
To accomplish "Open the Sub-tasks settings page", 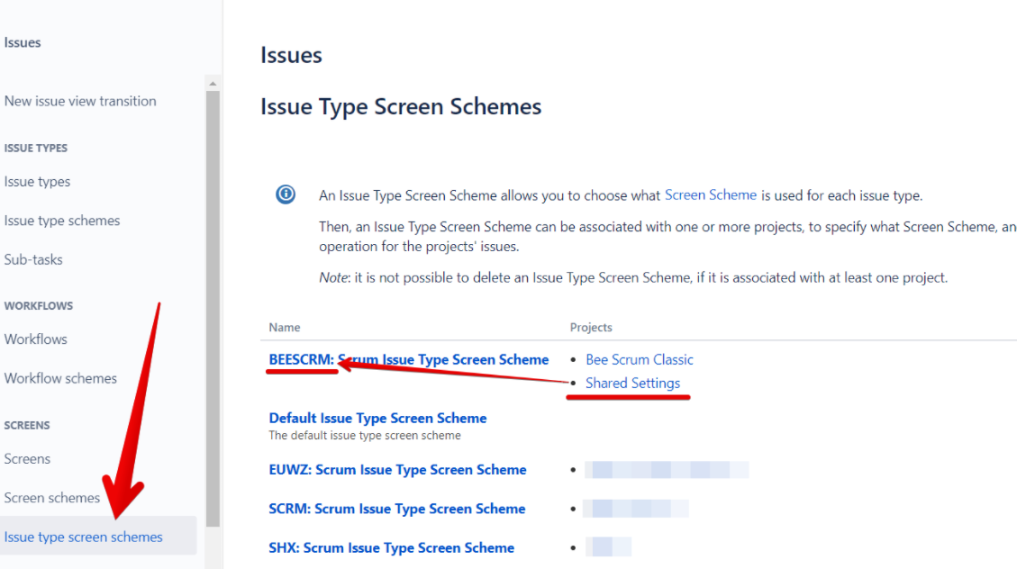I will point(32,259).
